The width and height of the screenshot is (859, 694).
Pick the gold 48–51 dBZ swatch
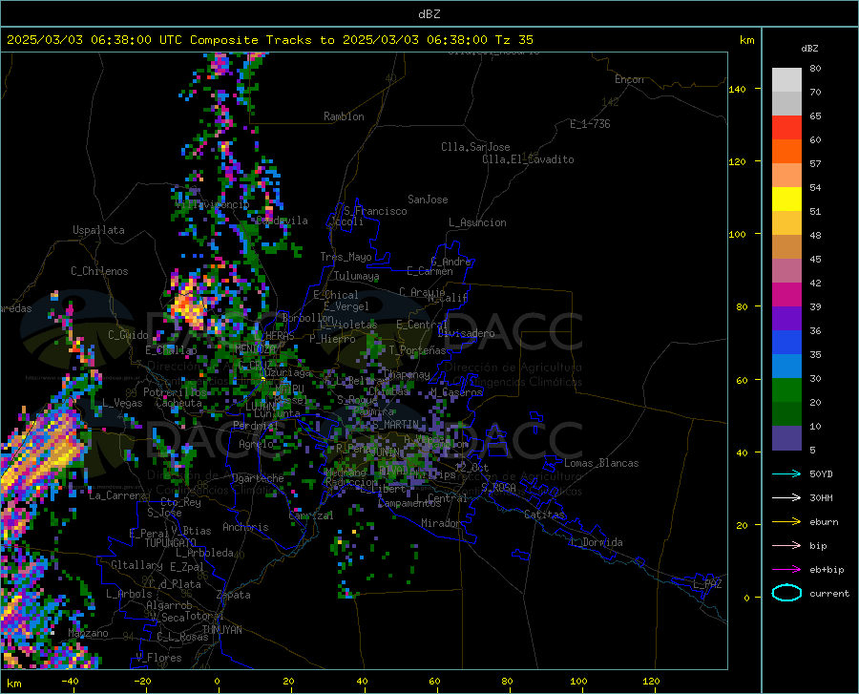pyautogui.click(x=786, y=223)
